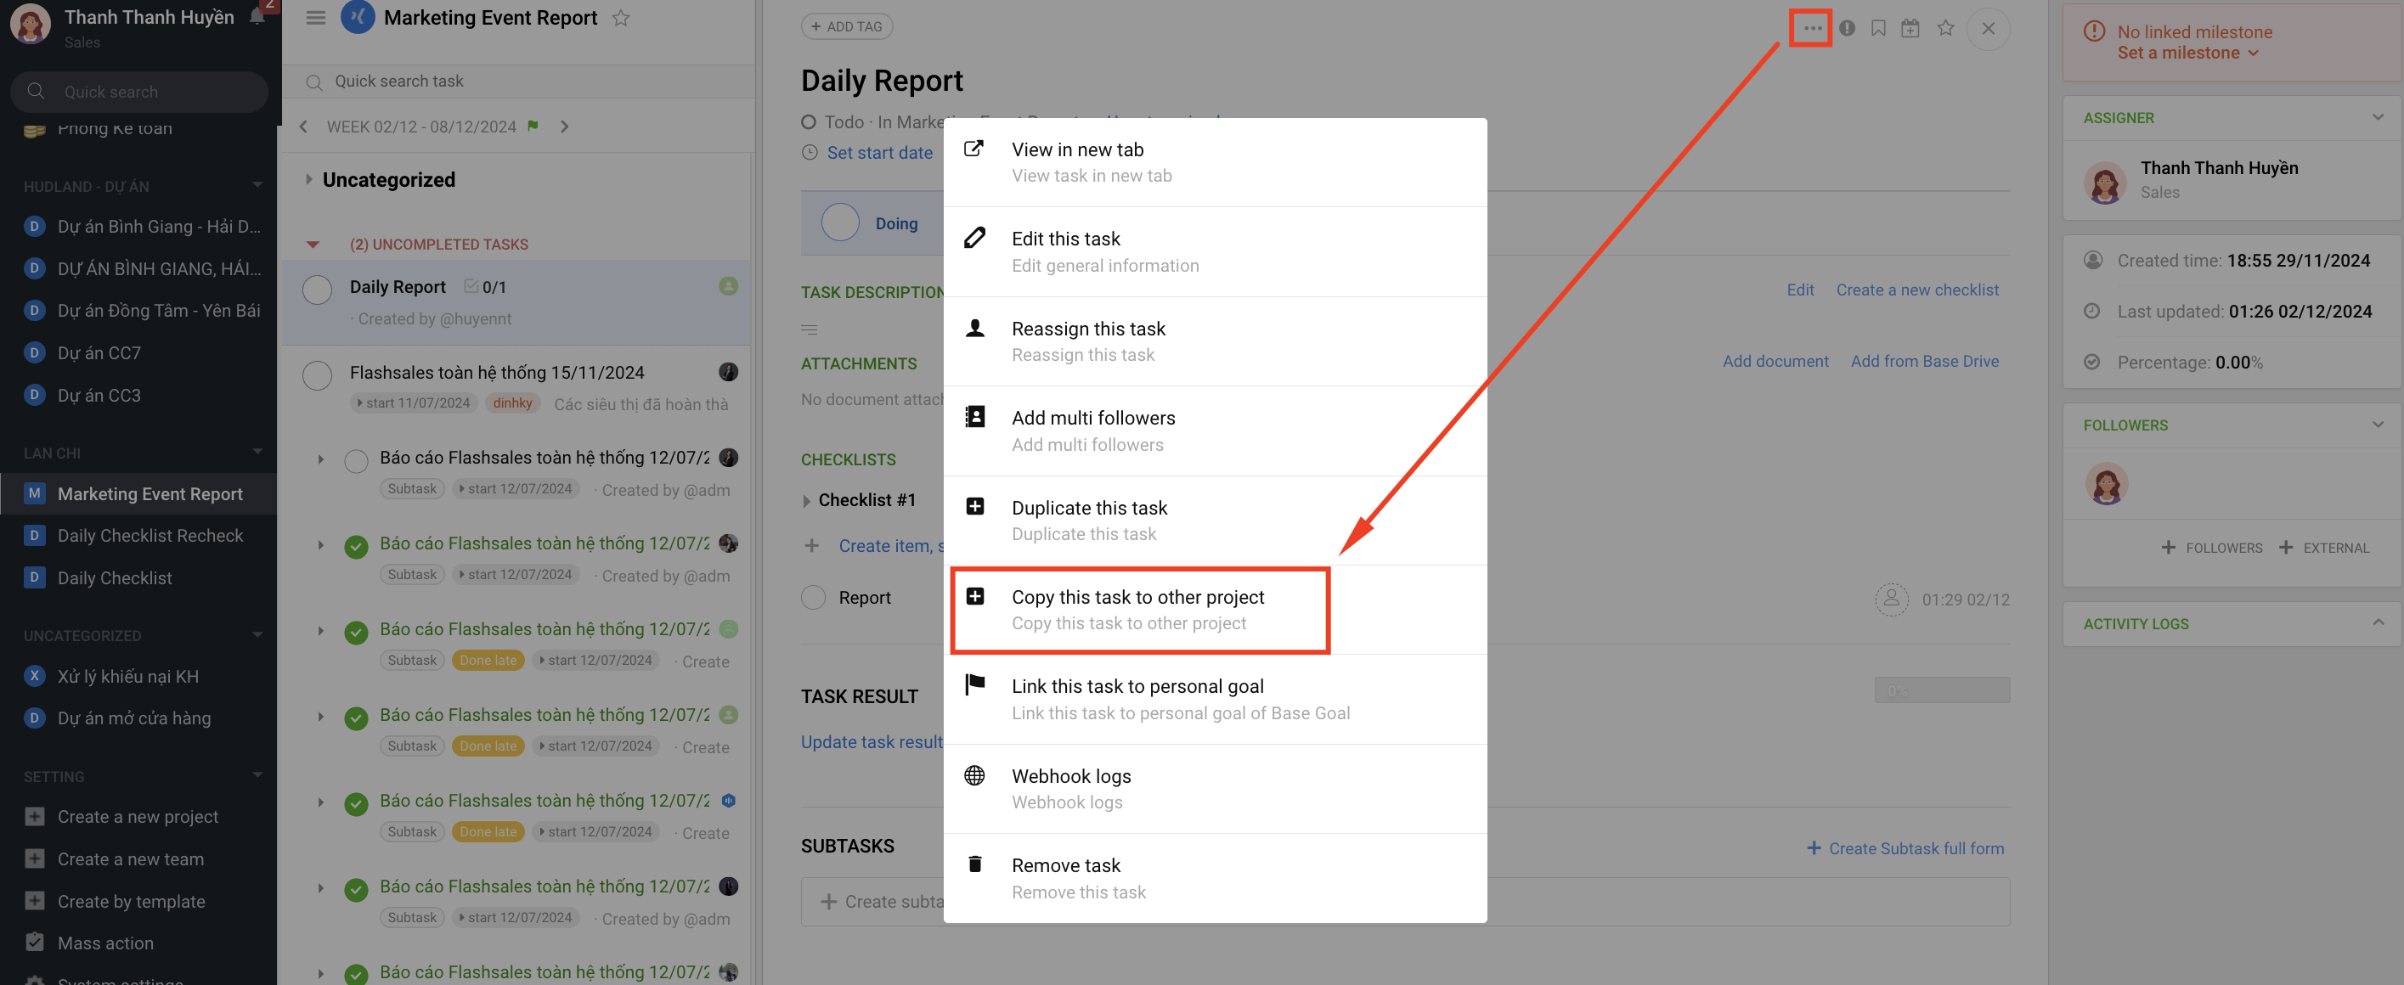
Task: Open the calendar icon in task header
Action: point(1910,28)
